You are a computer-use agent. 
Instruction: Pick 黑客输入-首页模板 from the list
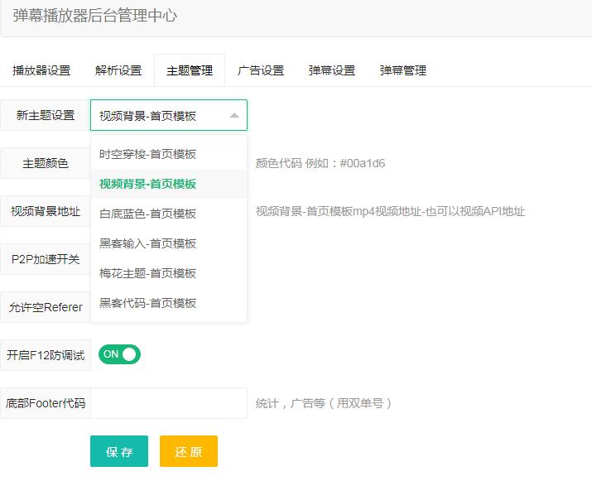point(169,243)
